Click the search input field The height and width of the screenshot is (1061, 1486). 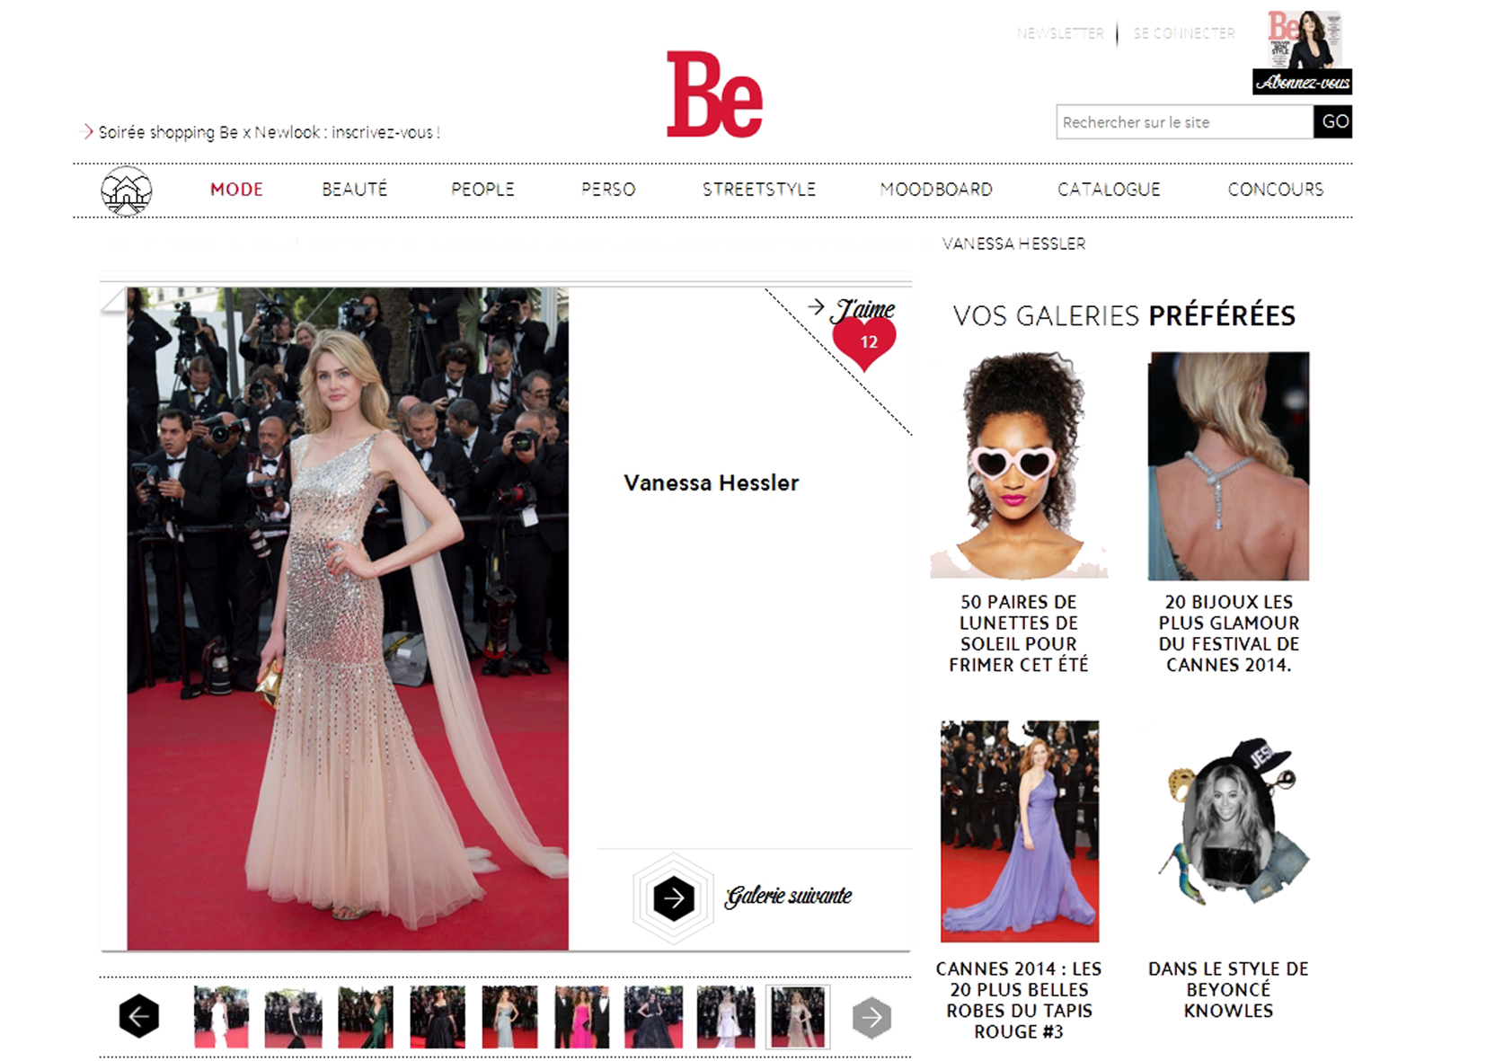coord(1184,122)
